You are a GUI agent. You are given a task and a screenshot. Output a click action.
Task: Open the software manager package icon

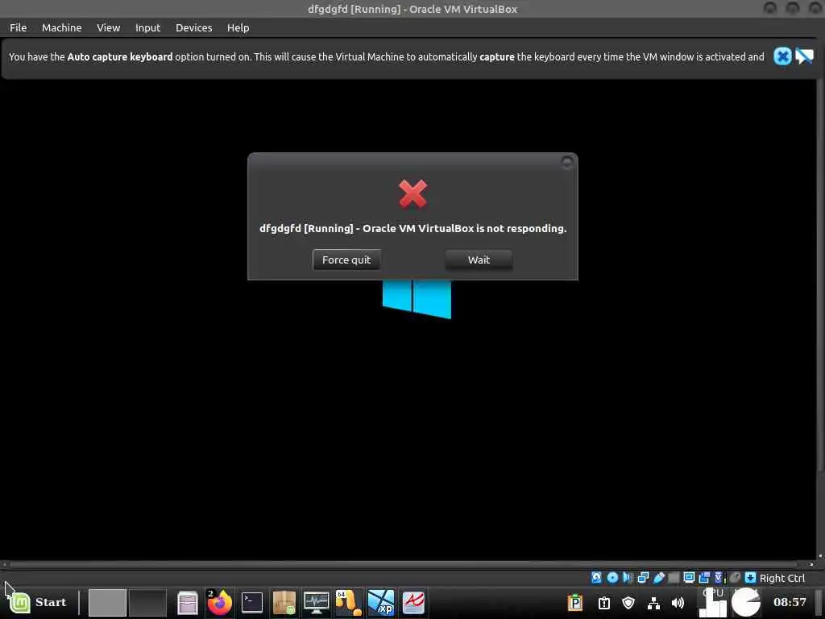284,602
